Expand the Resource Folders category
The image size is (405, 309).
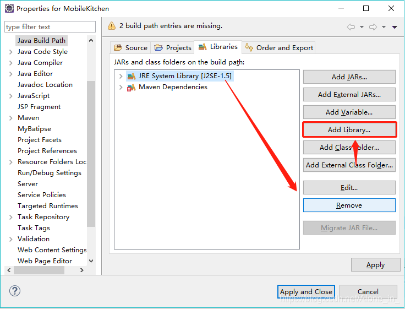(x=10, y=162)
